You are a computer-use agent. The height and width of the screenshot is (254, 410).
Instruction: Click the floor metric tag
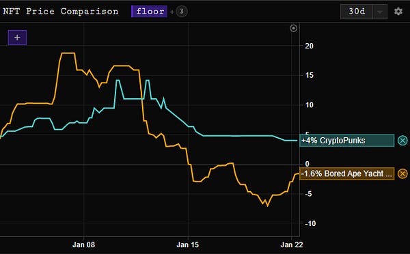149,12
